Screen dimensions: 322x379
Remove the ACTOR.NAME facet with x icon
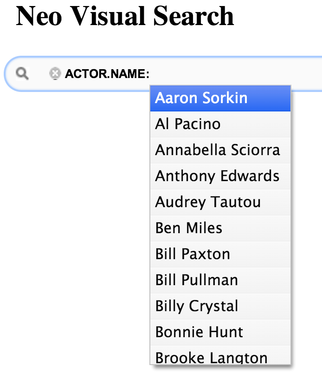point(55,73)
